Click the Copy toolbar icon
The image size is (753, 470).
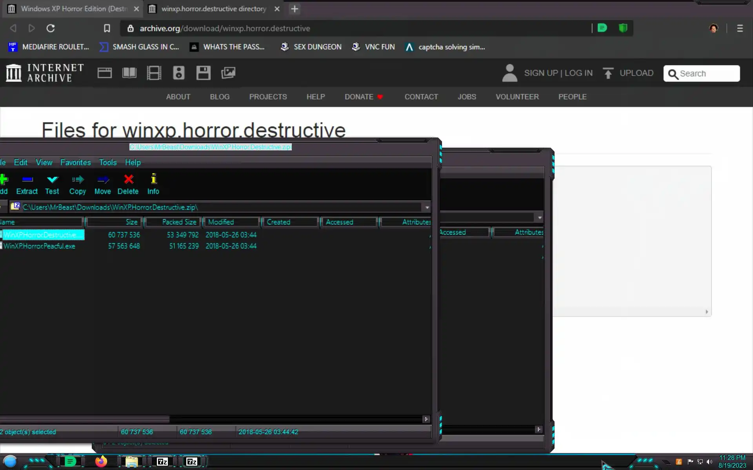(78, 180)
